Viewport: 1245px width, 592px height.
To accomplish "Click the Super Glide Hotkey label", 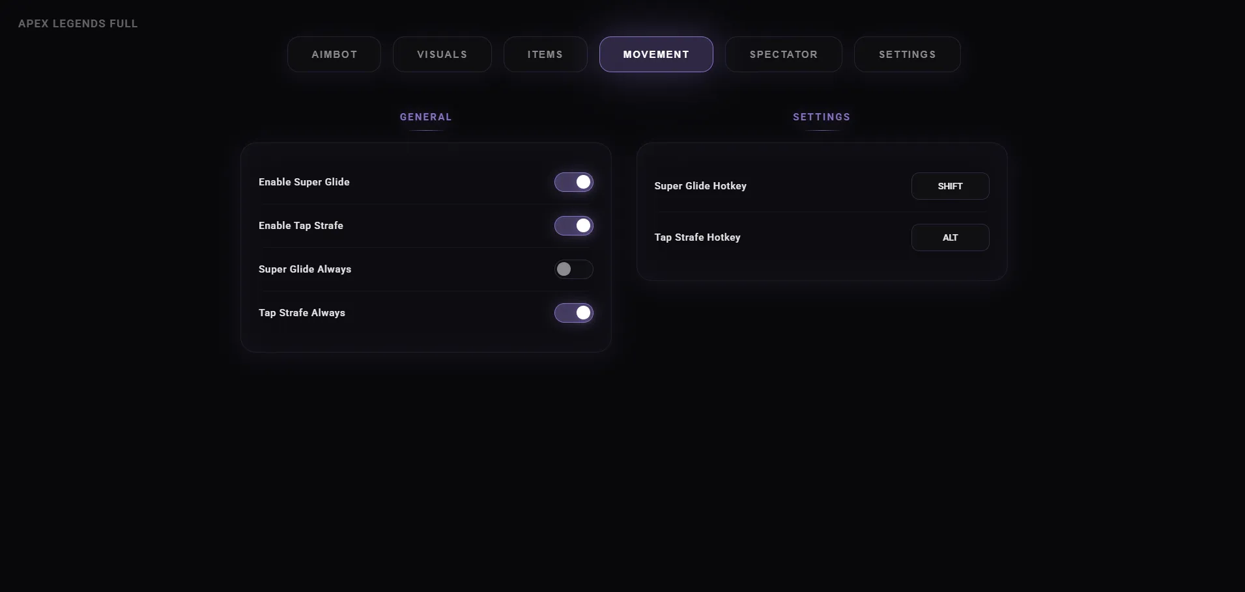I will pos(700,186).
